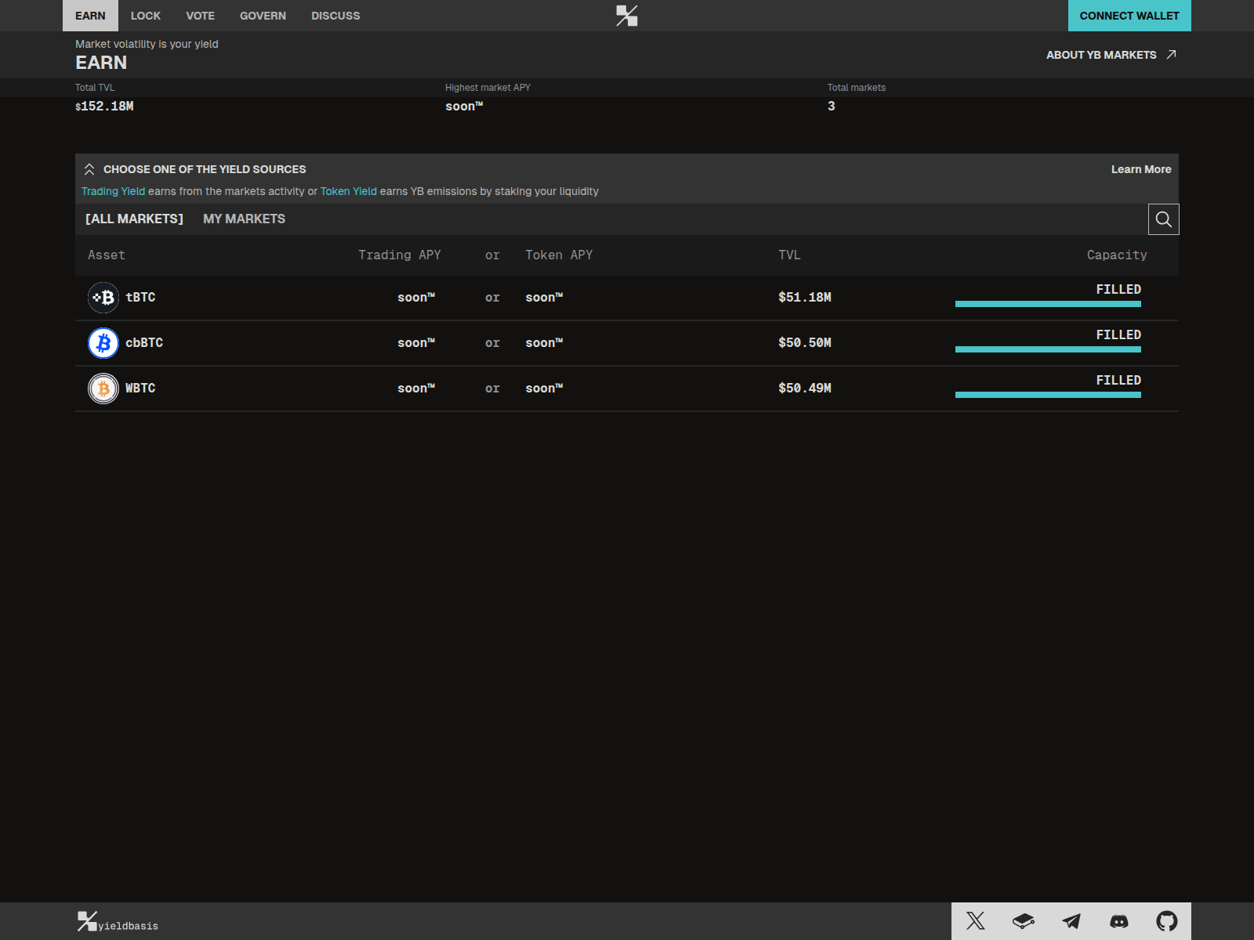Click the Learn More link
1254x940 pixels.
point(1141,169)
